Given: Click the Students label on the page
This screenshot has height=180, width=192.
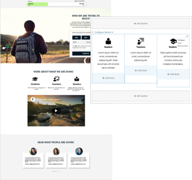Looking at the screenshot, I should pyautogui.click(x=35, y=84).
